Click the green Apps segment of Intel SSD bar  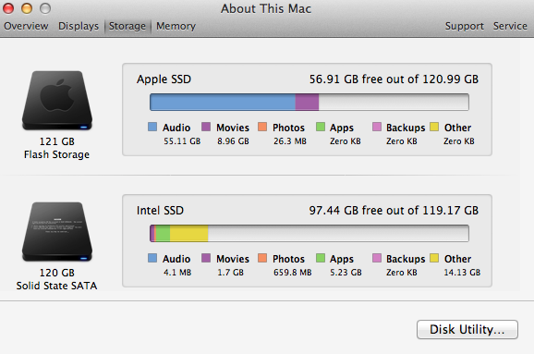coord(164,234)
